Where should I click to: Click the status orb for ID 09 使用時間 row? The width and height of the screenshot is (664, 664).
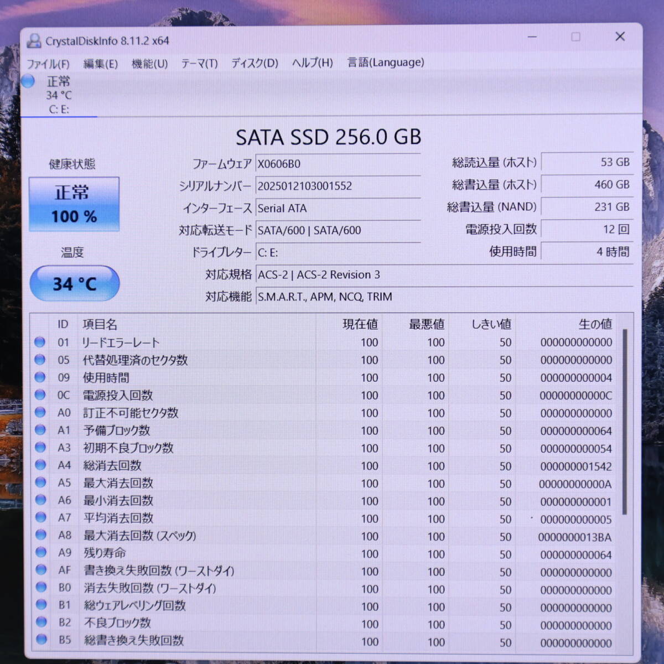[40, 377]
